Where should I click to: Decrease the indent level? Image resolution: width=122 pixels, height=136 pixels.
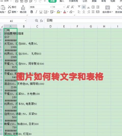93,7
